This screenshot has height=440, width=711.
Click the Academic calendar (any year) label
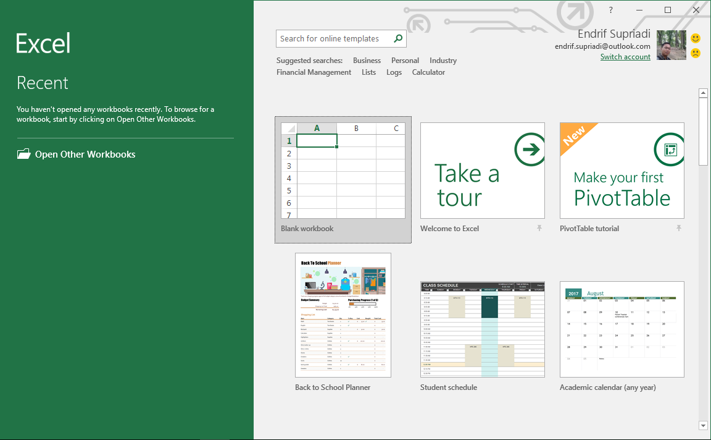click(x=607, y=387)
